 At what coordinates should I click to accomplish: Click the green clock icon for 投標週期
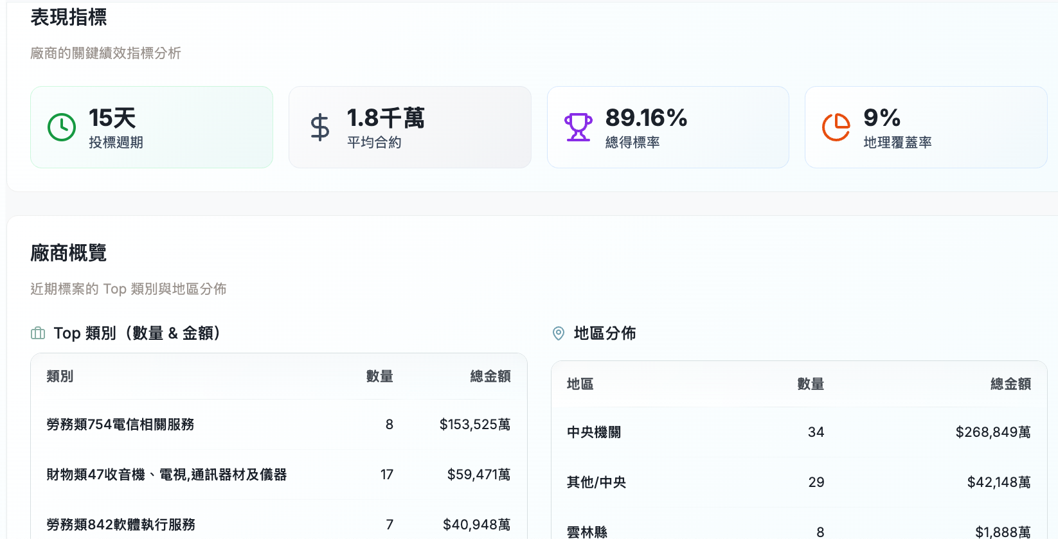click(x=62, y=127)
